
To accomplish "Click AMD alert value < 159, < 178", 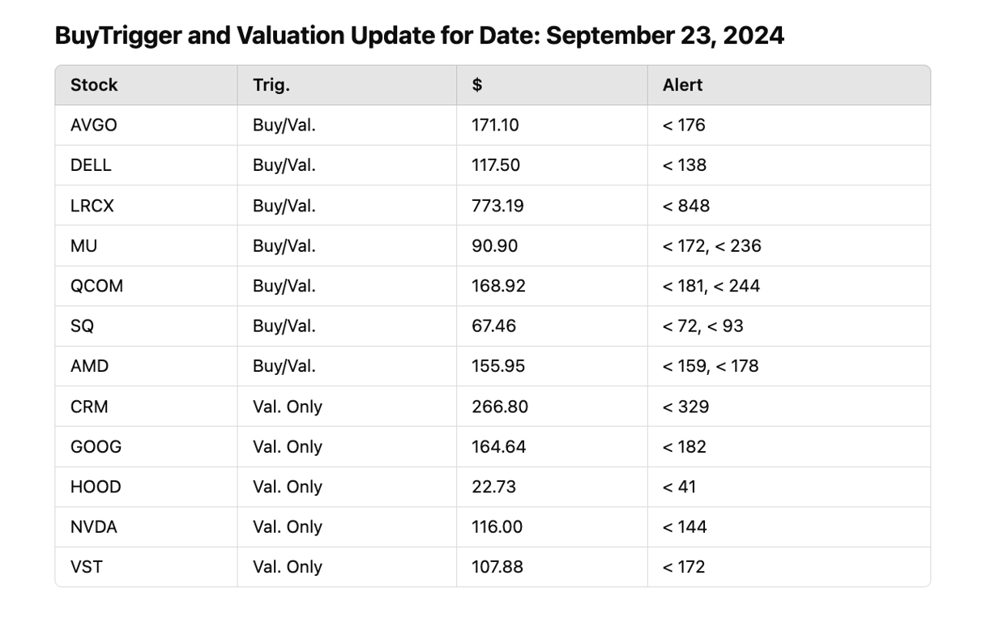I will 710,366.
